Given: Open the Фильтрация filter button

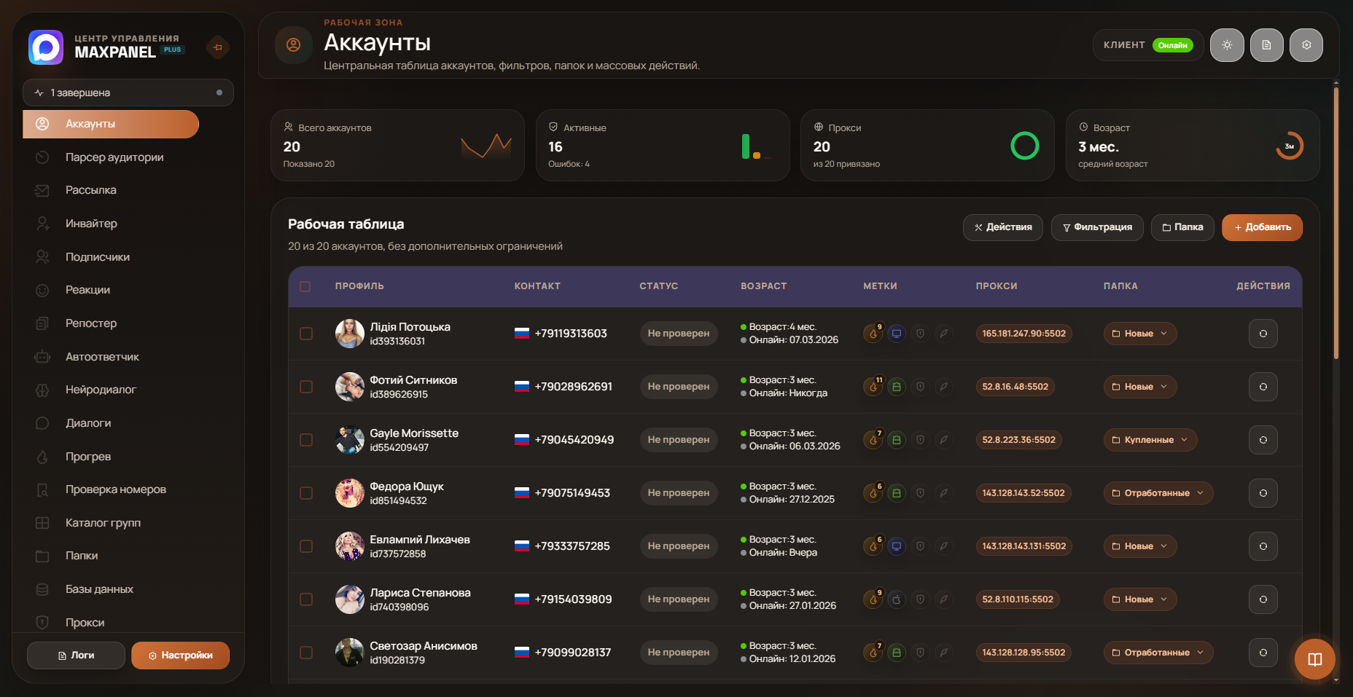Looking at the screenshot, I should point(1097,227).
